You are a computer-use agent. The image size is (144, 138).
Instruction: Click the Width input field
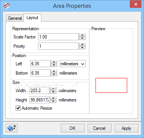click(x=40, y=90)
